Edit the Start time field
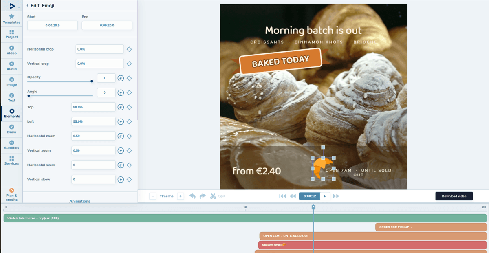The width and height of the screenshot is (489, 253). [53, 25]
